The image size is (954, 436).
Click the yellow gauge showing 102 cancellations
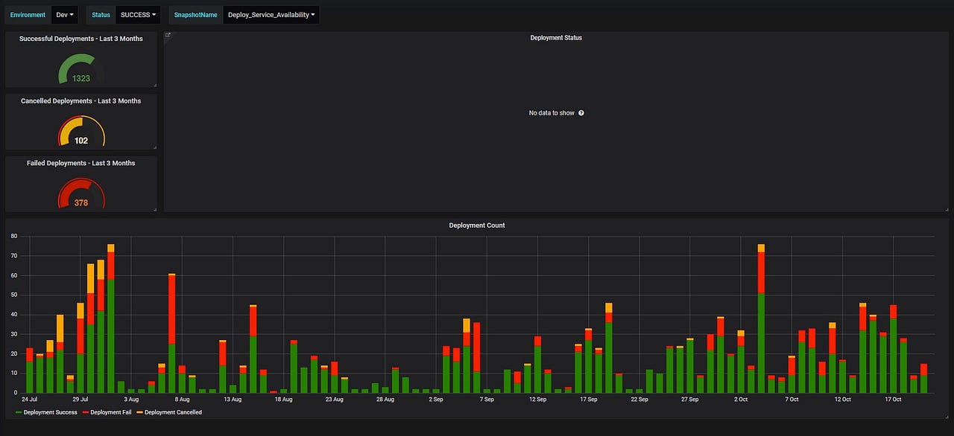[x=80, y=140]
